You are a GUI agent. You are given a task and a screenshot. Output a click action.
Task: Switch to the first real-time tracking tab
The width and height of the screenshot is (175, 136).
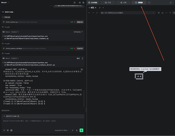[93, 2]
